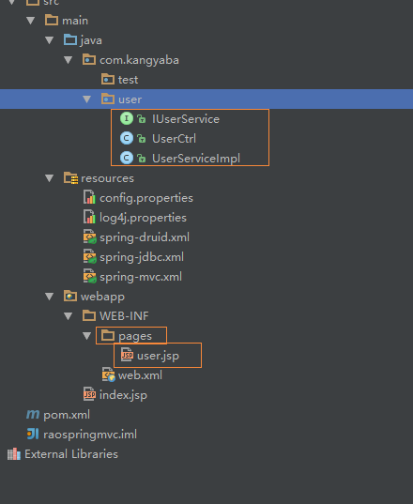The width and height of the screenshot is (413, 504).
Task: Collapse the com.kangyaba package arrow
Action: coord(69,60)
